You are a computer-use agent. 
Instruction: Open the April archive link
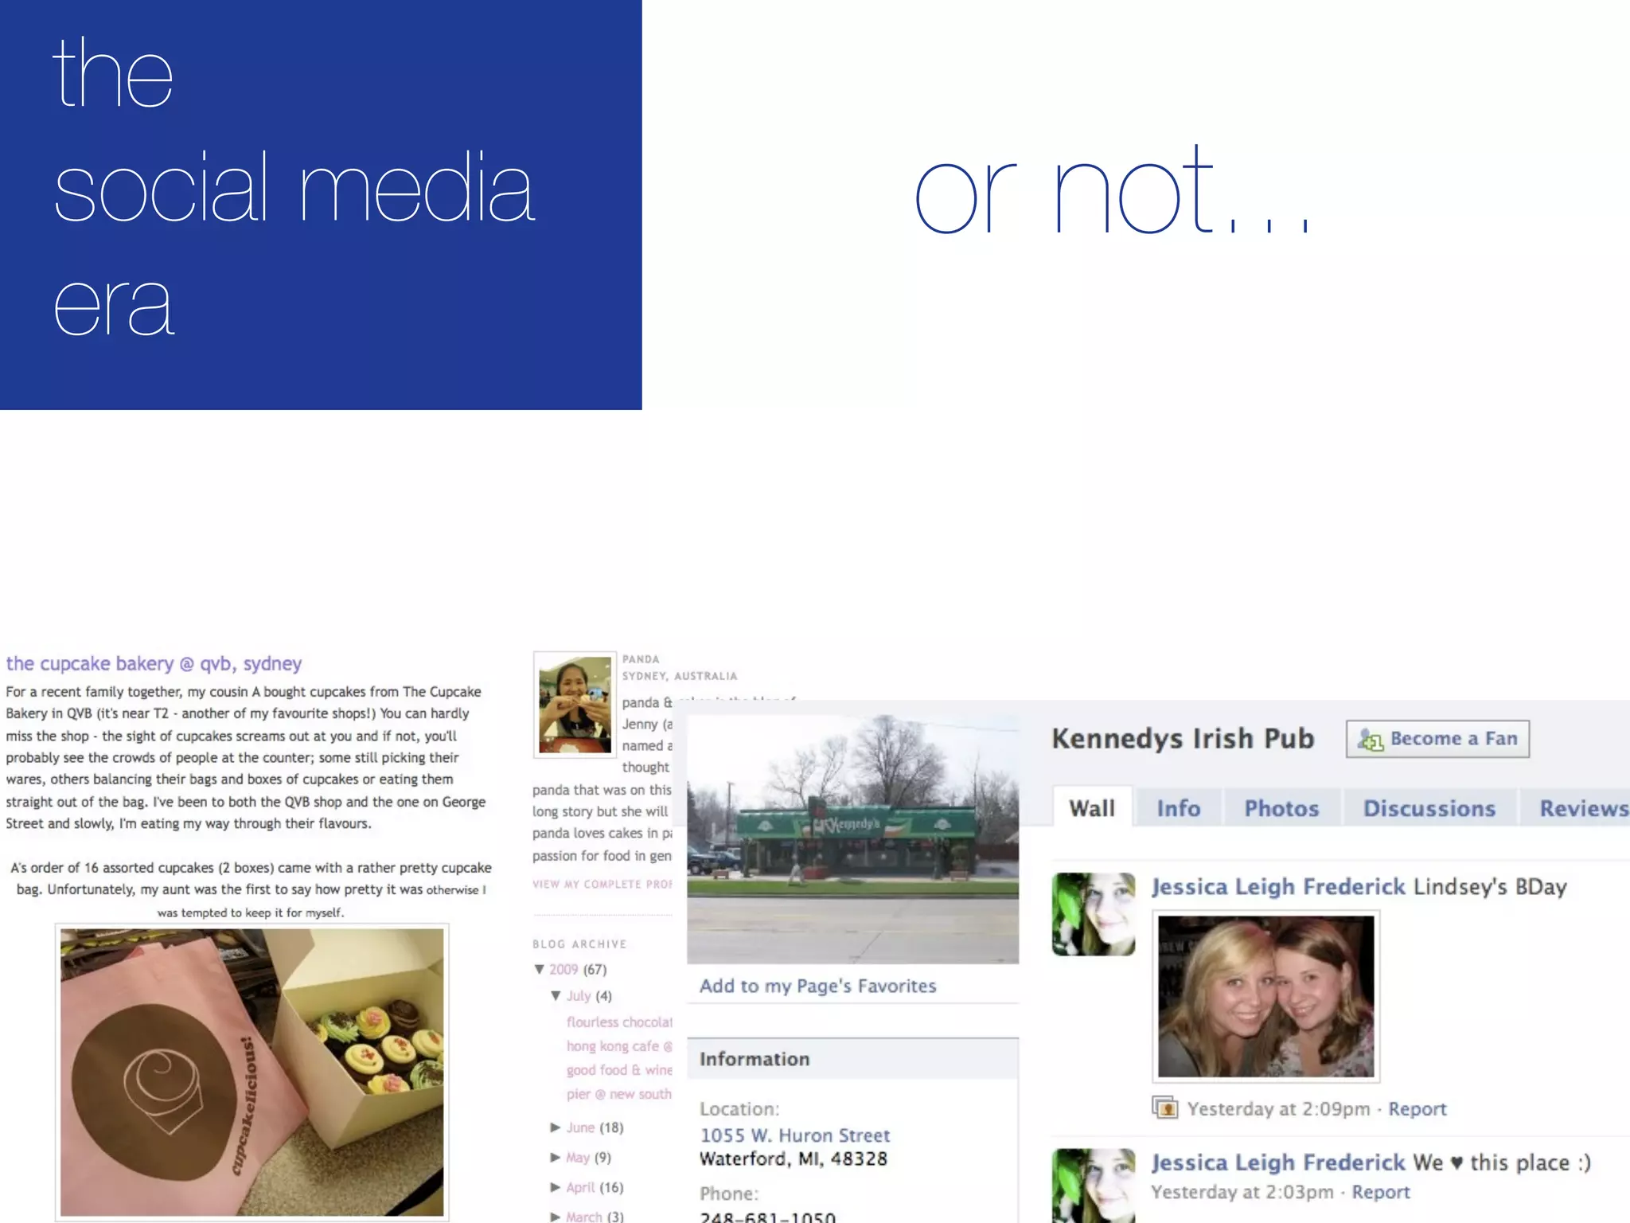tap(581, 1187)
